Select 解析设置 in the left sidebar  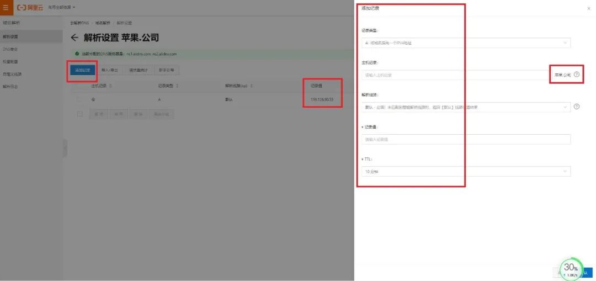tap(11, 37)
